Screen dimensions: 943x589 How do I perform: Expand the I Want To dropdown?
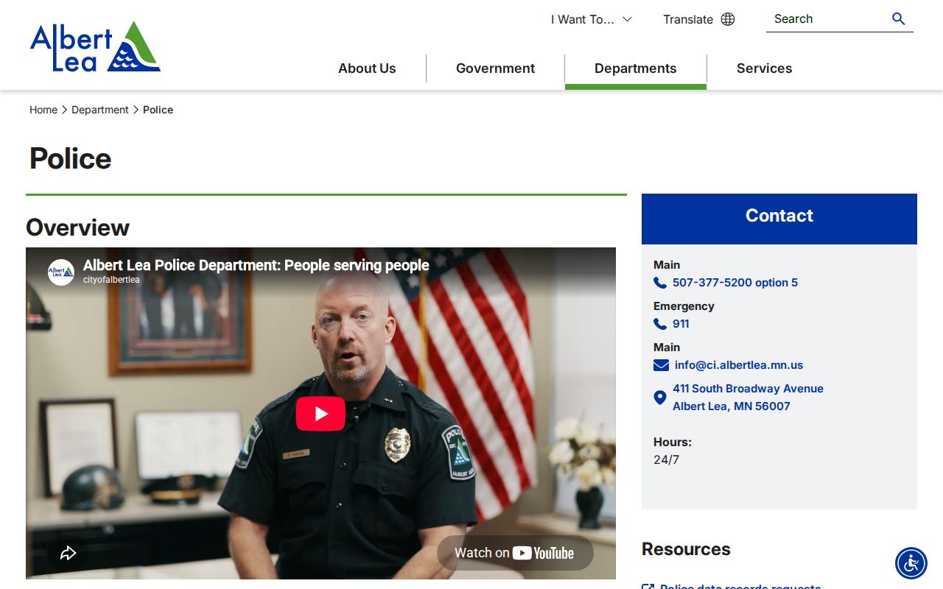tap(592, 19)
